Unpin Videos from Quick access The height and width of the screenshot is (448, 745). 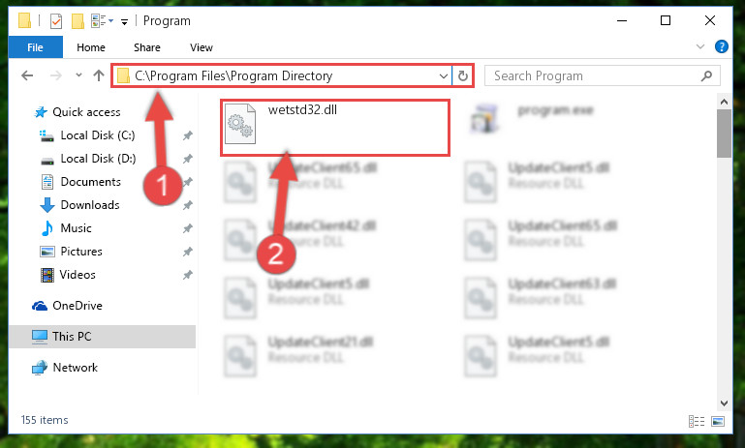tap(188, 275)
